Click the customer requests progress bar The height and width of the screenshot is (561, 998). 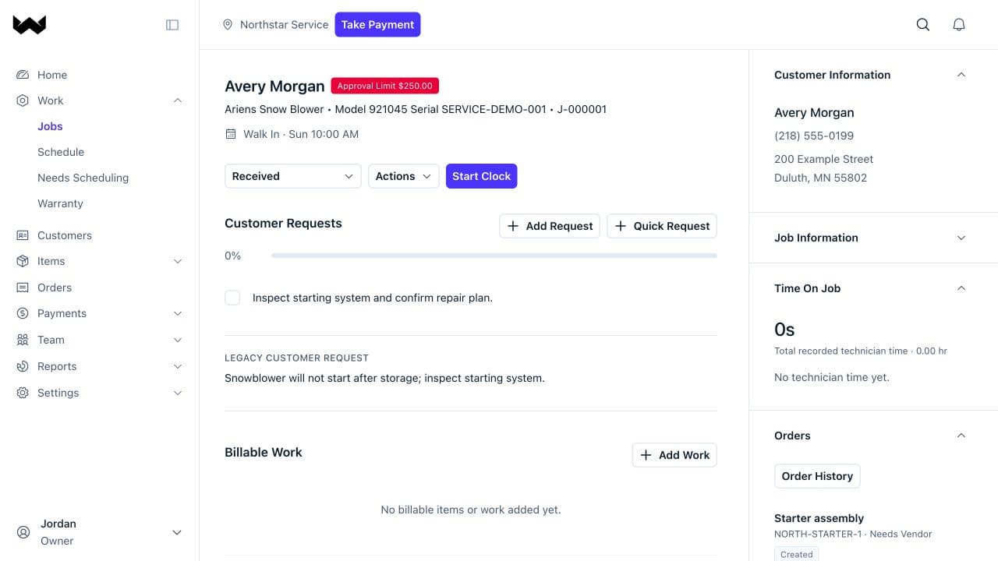pos(494,256)
